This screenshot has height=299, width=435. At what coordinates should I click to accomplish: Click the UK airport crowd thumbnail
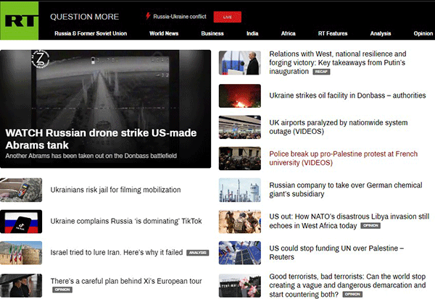tap(240, 127)
